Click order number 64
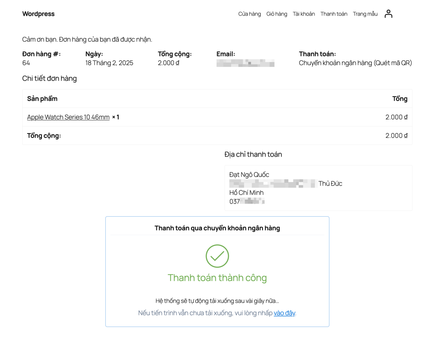The height and width of the screenshot is (345, 437). (x=26, y=63)
